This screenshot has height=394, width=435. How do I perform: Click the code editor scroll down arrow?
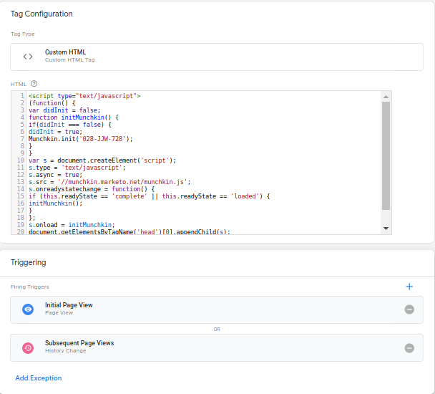[386, 229]
